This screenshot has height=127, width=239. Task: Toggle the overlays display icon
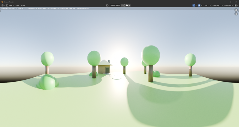(199, 5)
